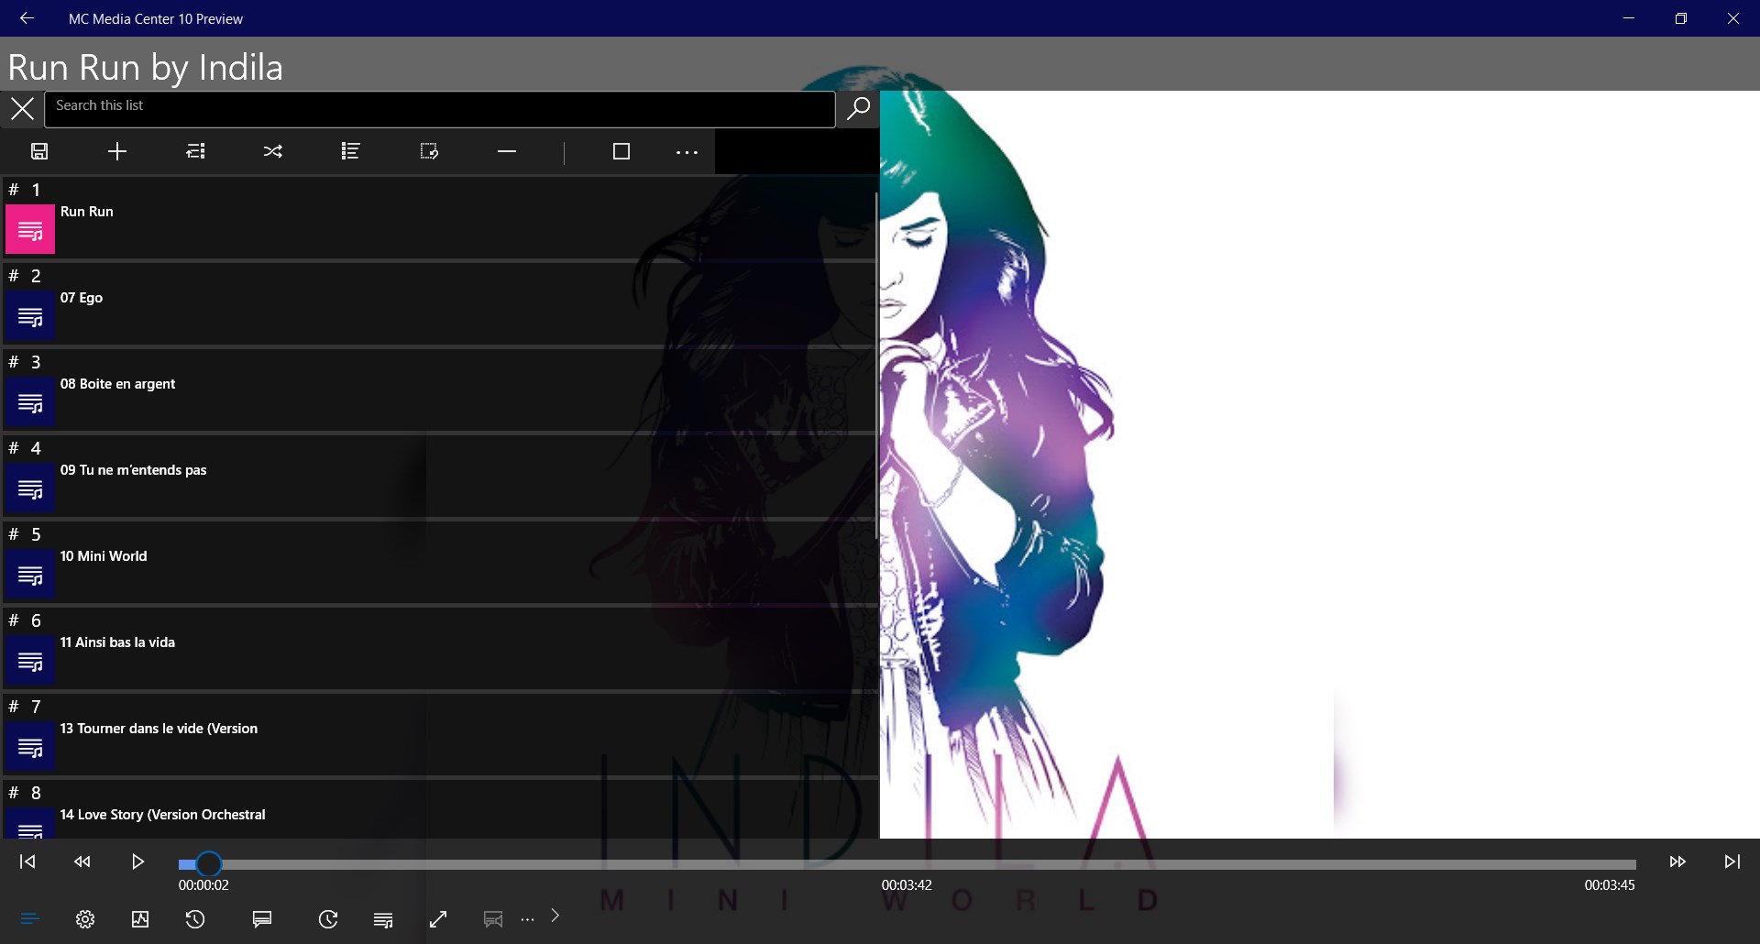This screenshot has height=944, width=1760.
Task: Go back with the title bar arrow
Action: pyautogui.click(x=27, y=18)
